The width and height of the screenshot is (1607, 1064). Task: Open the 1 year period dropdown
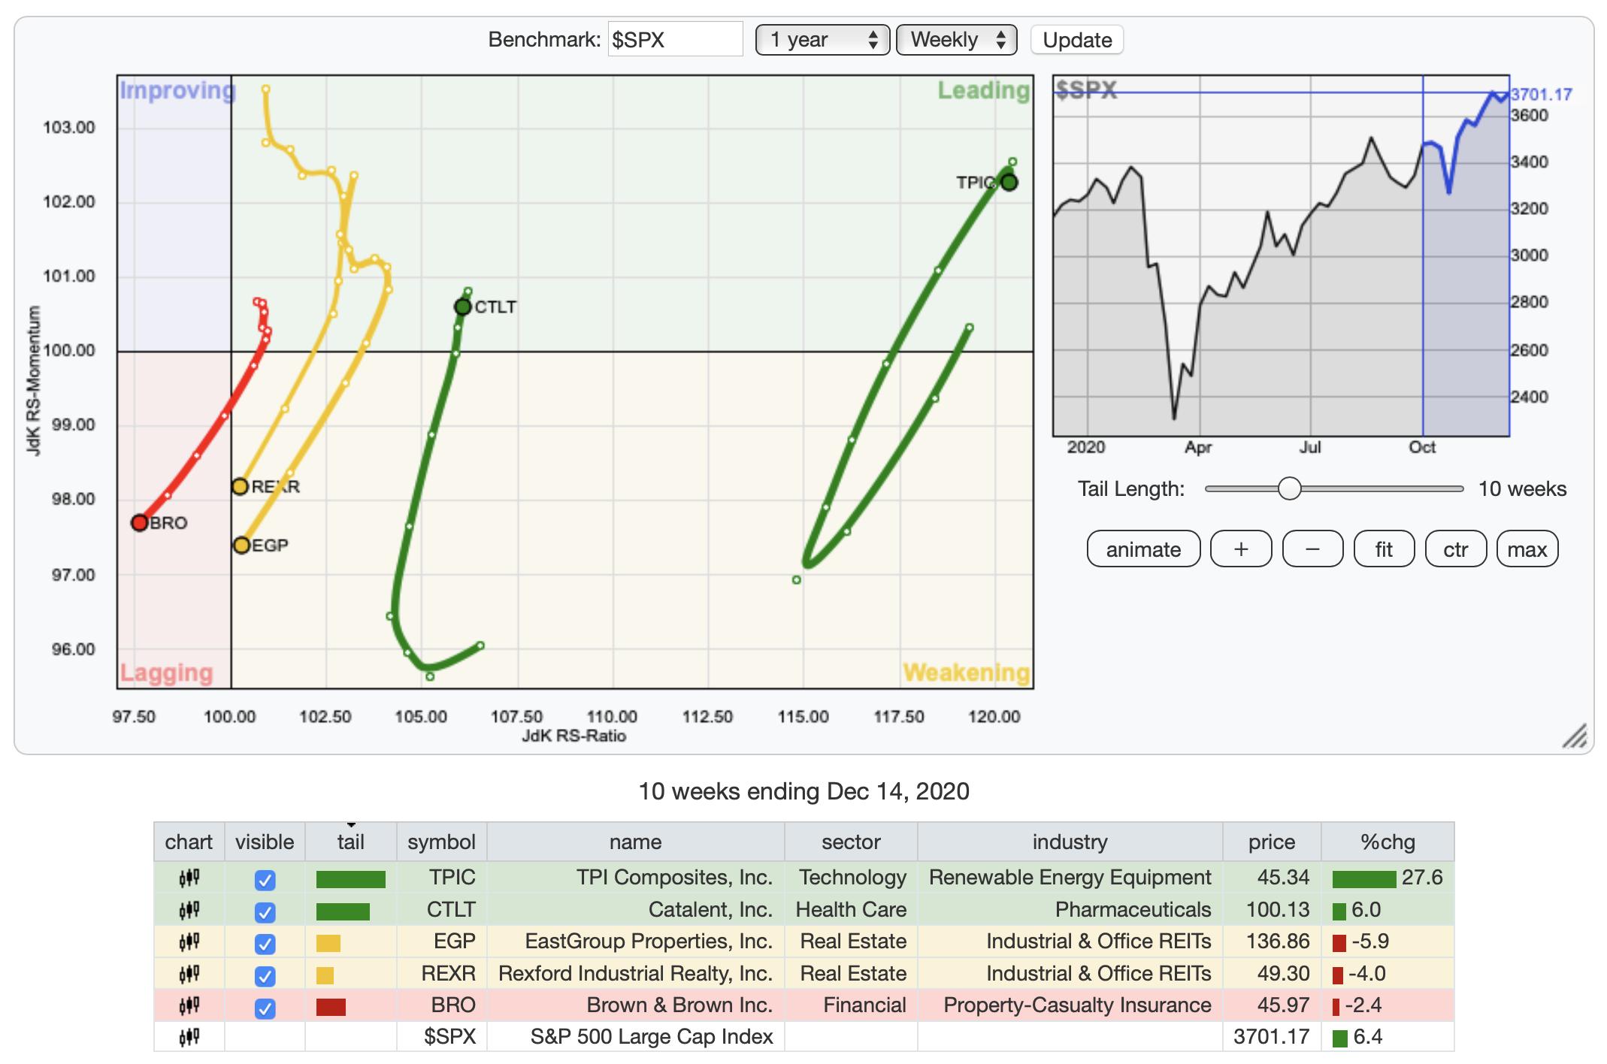point(822,40)
